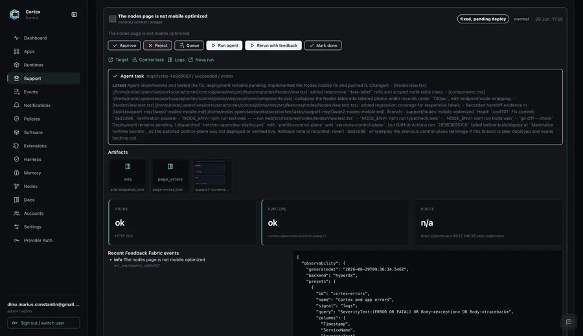Image resolution: width=583 pixels, height=336 pixels.
Task: Go to the Support section
Action: pyautogui.click(x=43, y=78)
